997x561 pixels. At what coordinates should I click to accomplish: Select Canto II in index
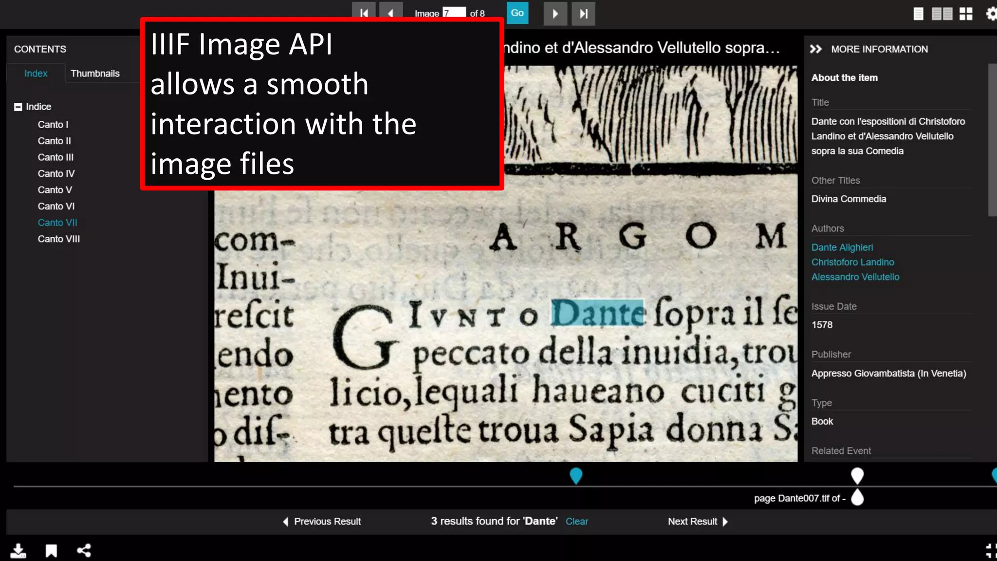click(55, 141)
